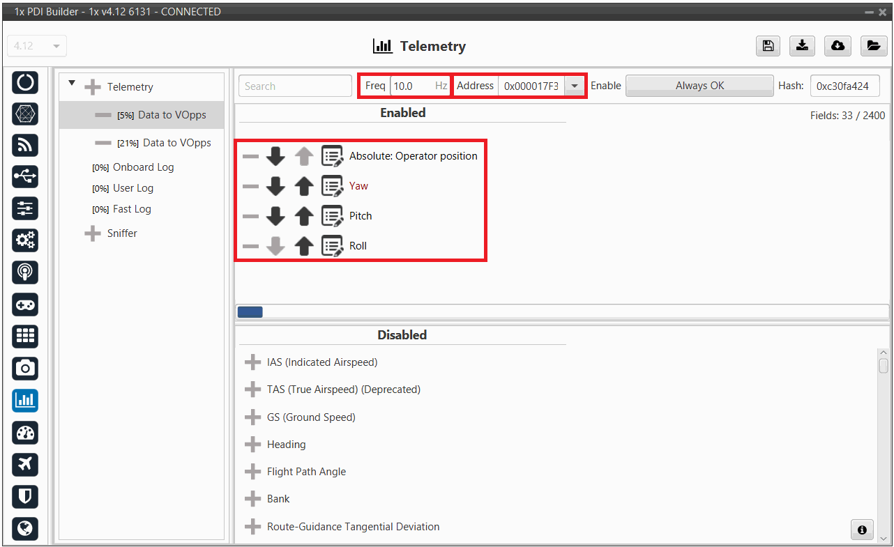Open the airplane icon in sidebar
Screen dimensions: 894x547
(x=25, y=464)
